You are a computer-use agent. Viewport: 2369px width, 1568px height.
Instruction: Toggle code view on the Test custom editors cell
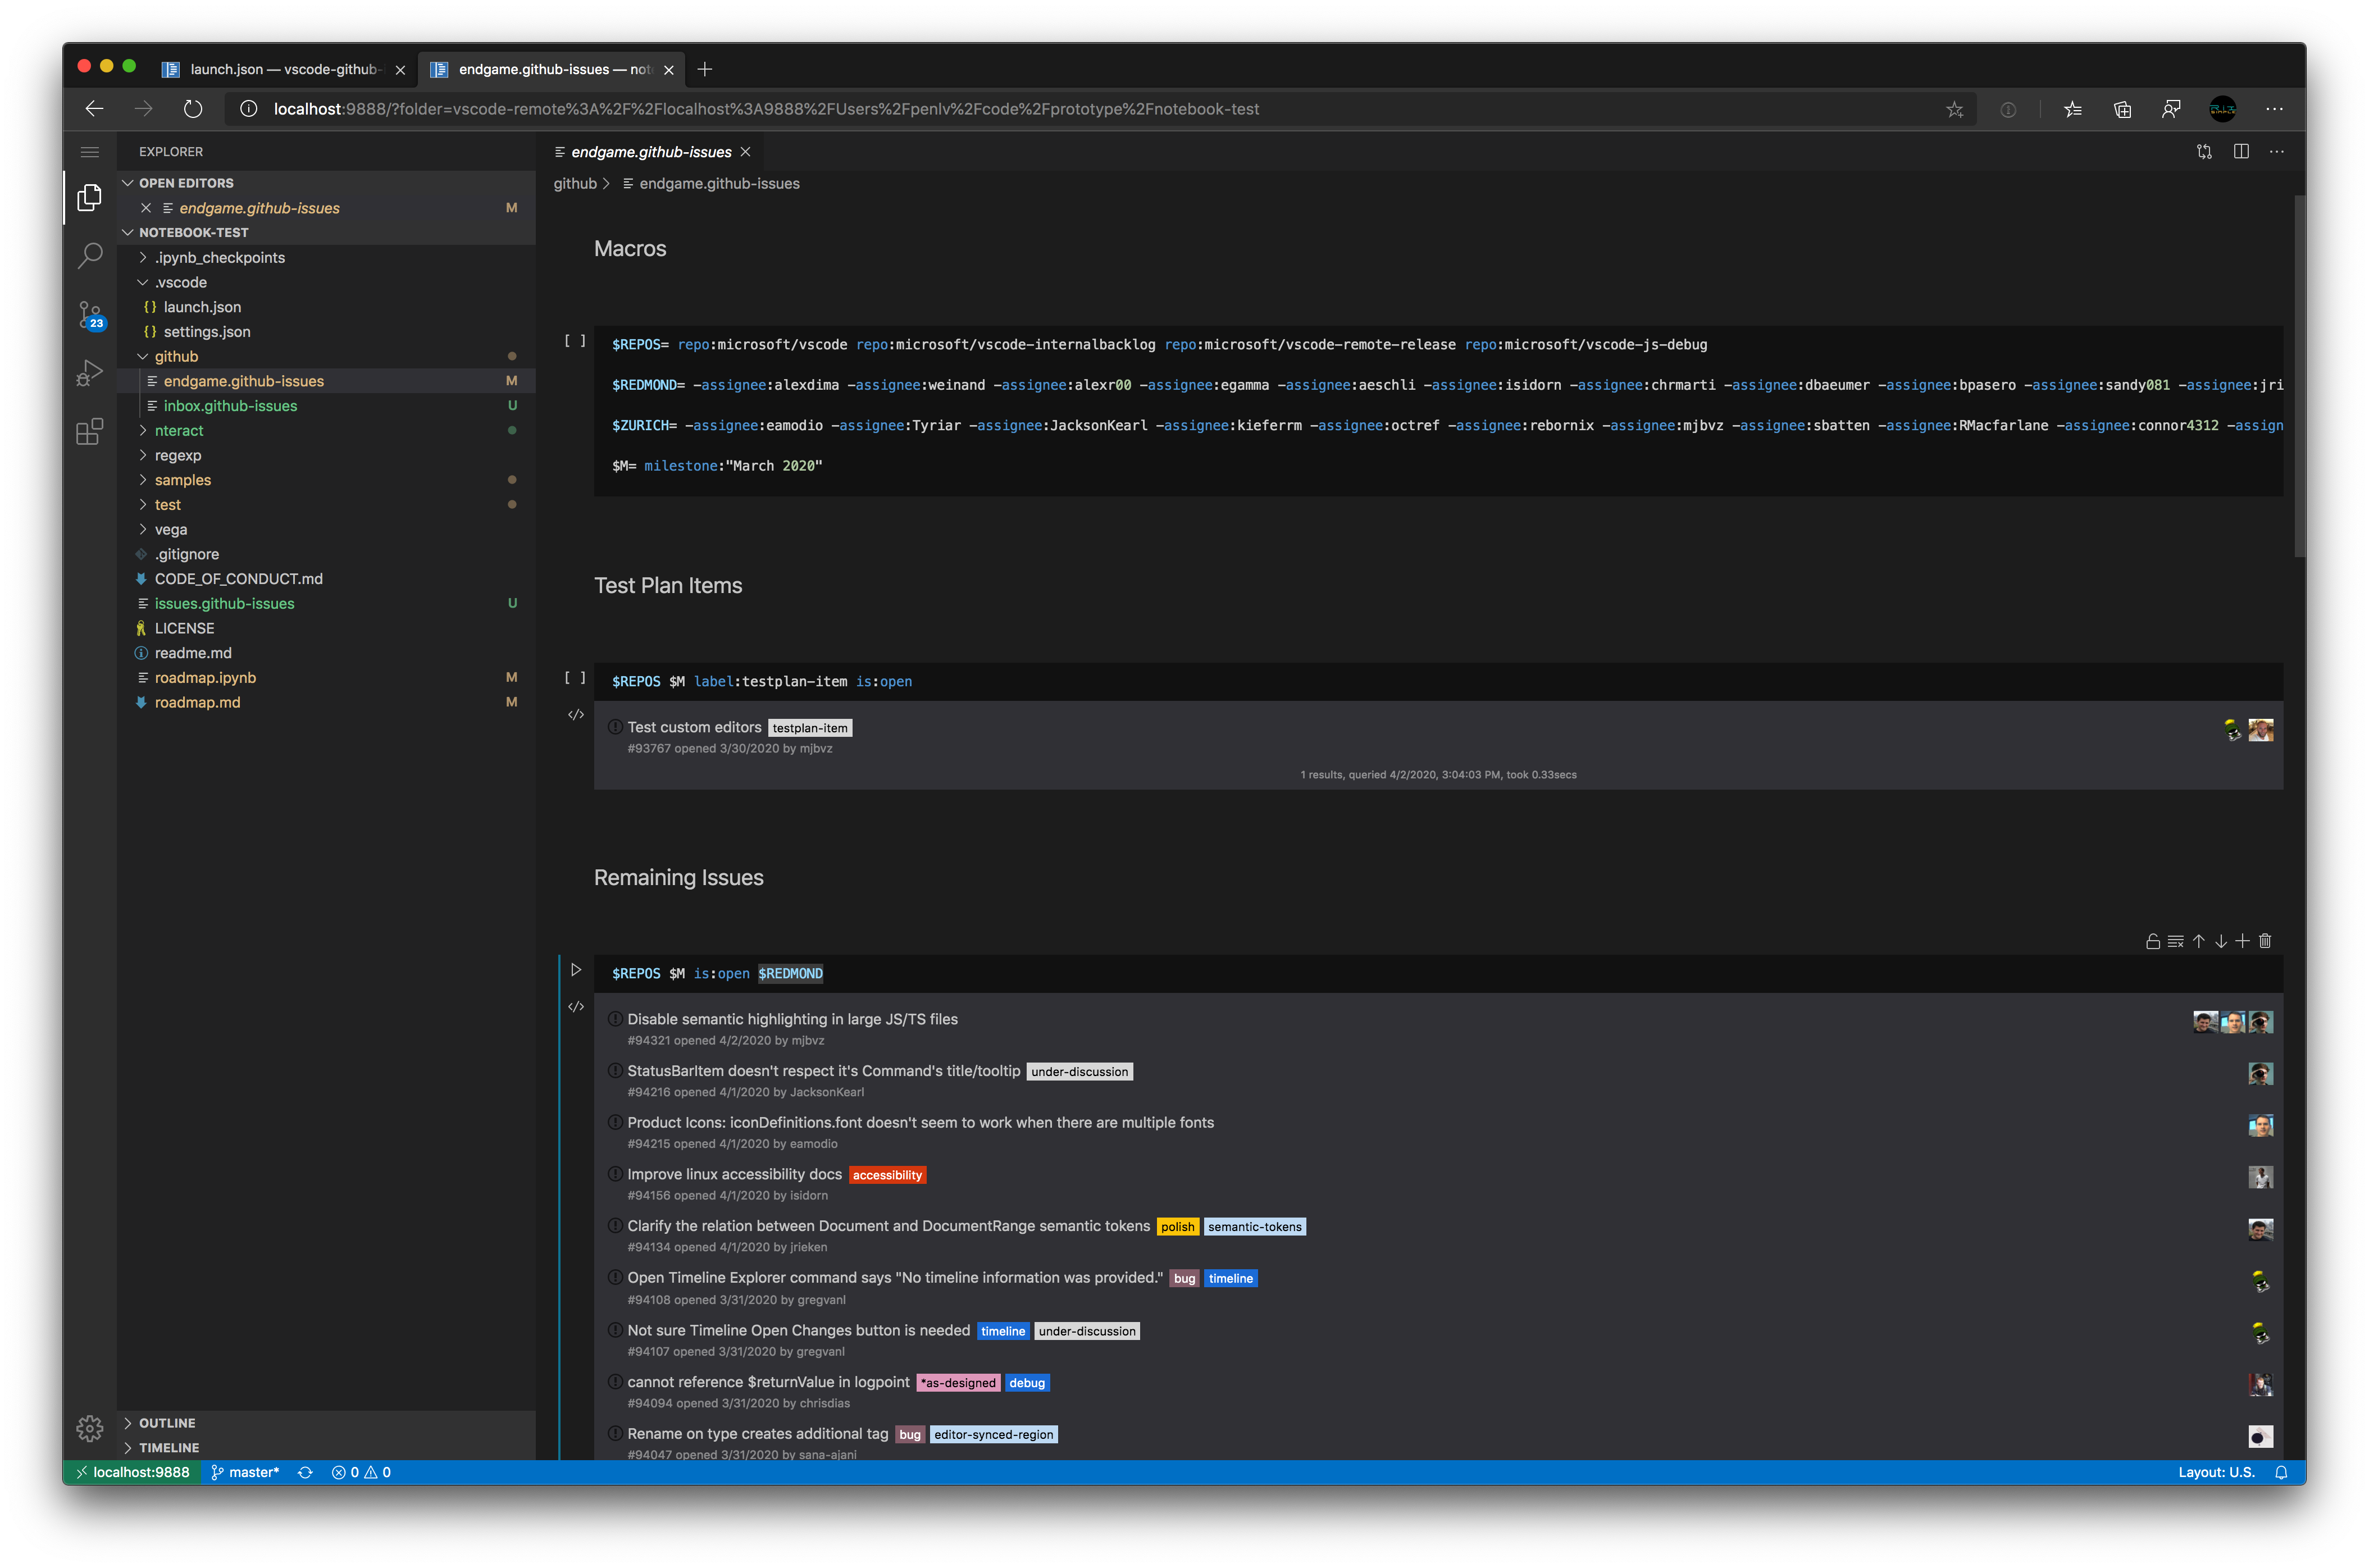(x=576, y=714)
